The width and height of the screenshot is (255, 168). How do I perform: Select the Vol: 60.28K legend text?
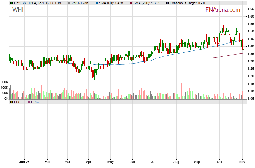pyautogui.click(x=81, y=3)
